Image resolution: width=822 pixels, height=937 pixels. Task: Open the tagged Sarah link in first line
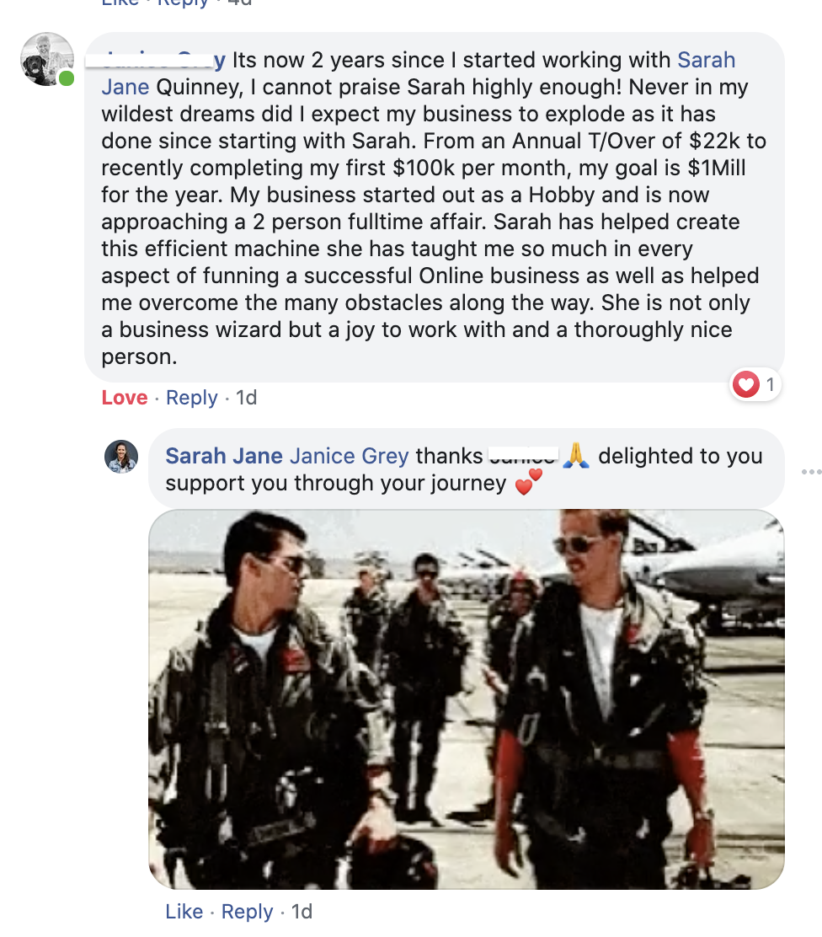(x=706, y=60)
